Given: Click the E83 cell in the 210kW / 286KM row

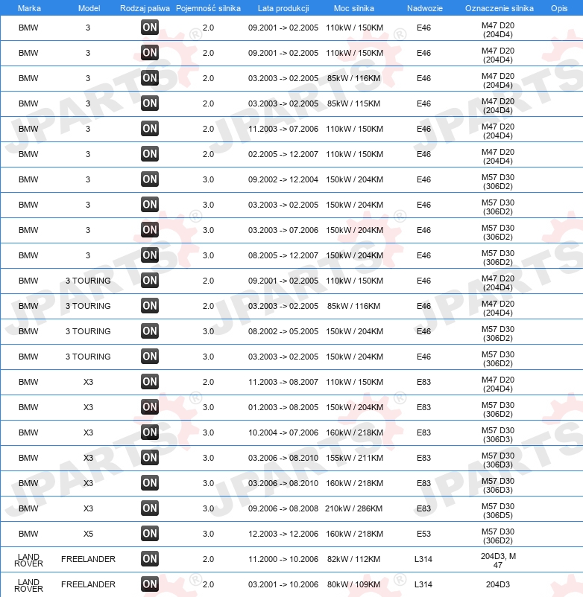Looking at the screenshot, I should pyautogui.click(x=423, y=508).
